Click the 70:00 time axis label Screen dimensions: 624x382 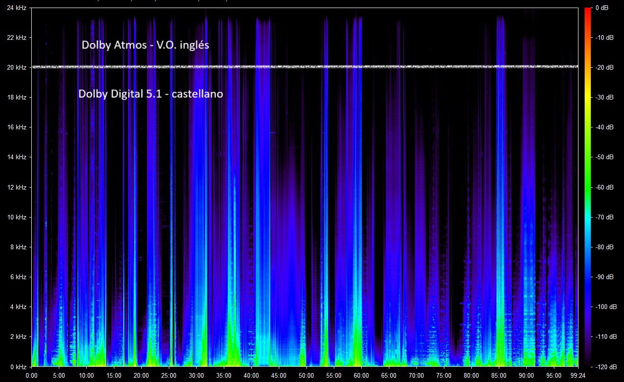coord(416,375)
